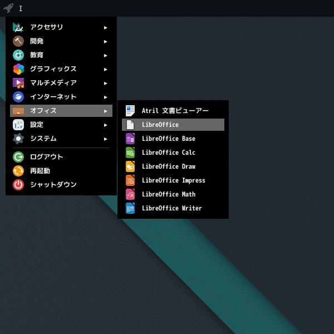This screenshot has height=334, width=334.
Task: Expand the 開発 submenu arrow
Action: click(105, 42)
